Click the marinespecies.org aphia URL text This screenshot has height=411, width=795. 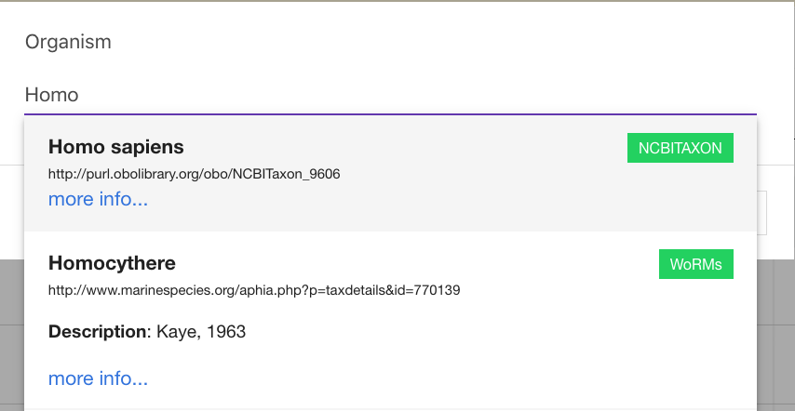point(254,290)
